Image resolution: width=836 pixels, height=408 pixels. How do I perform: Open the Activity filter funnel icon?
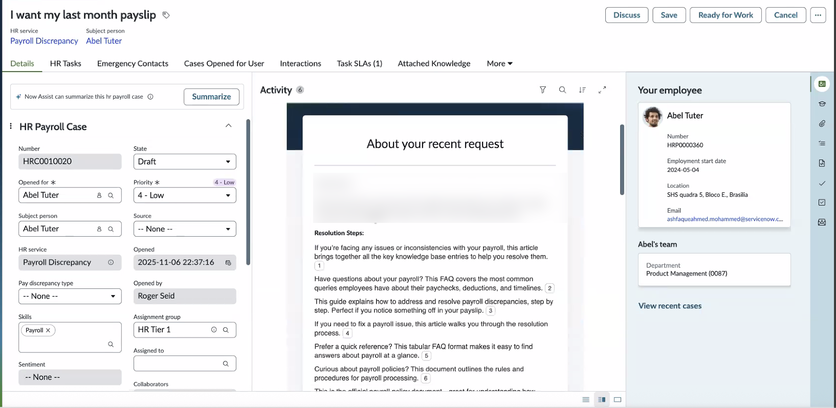pyautogui.click(x=543, y=90)
